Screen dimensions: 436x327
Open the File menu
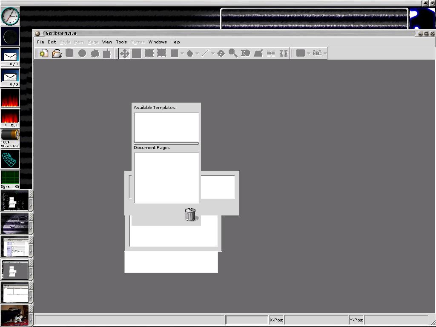[40, 42]
